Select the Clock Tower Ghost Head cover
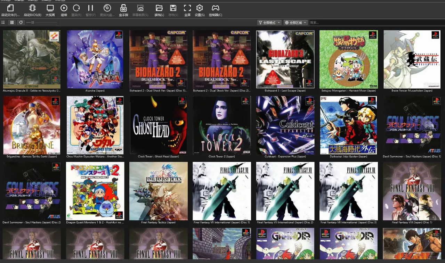Viewport: 445px width, 263px height. (x=159, y=125)
